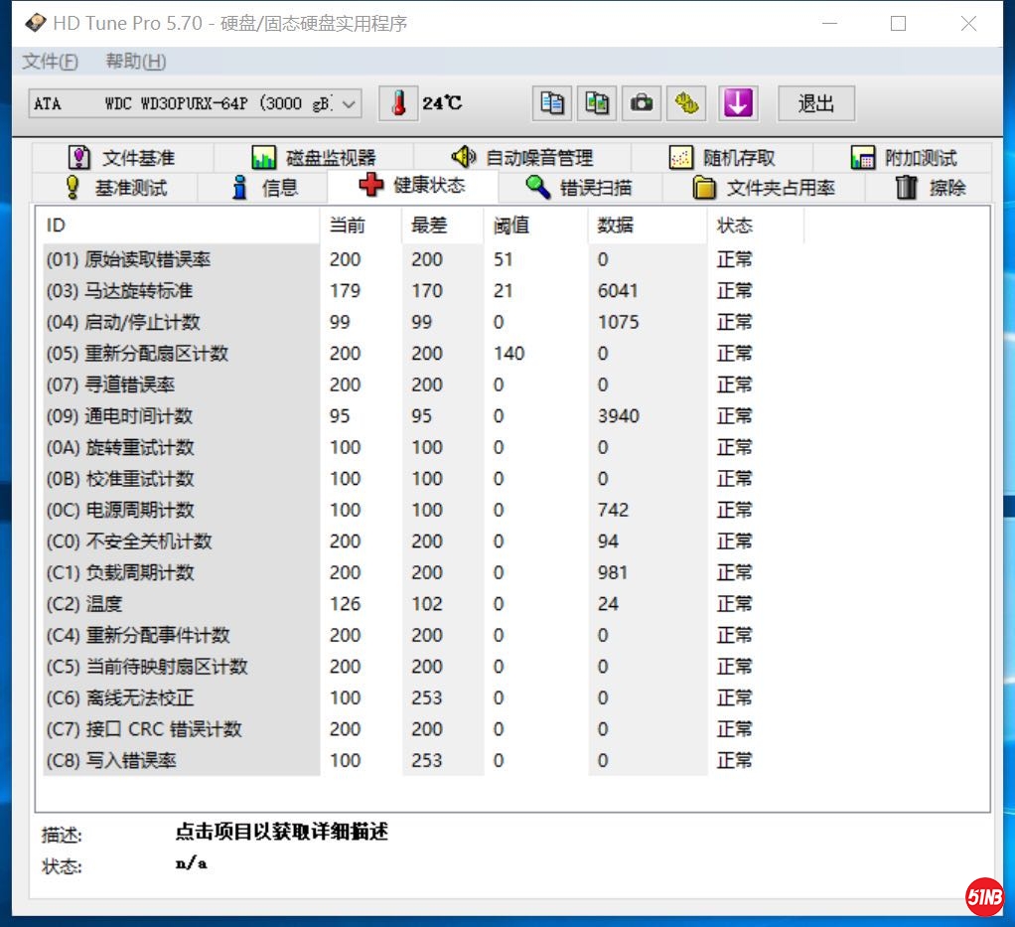The height and width of the screenshot is (927, 1015).
Task: Click the thermometer icon beside 24°C
Action: (398, 103)
